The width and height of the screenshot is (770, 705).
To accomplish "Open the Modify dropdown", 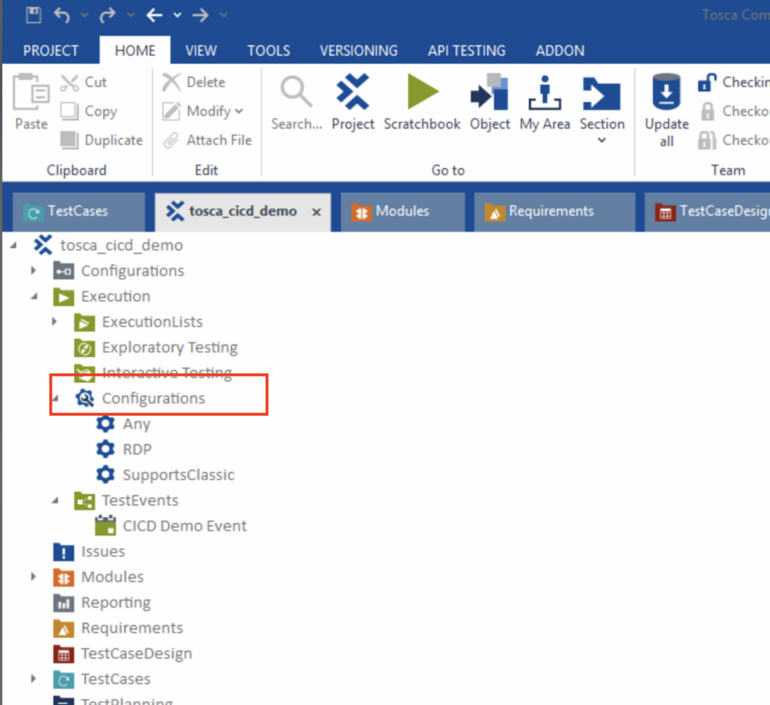I will [203, 111].
